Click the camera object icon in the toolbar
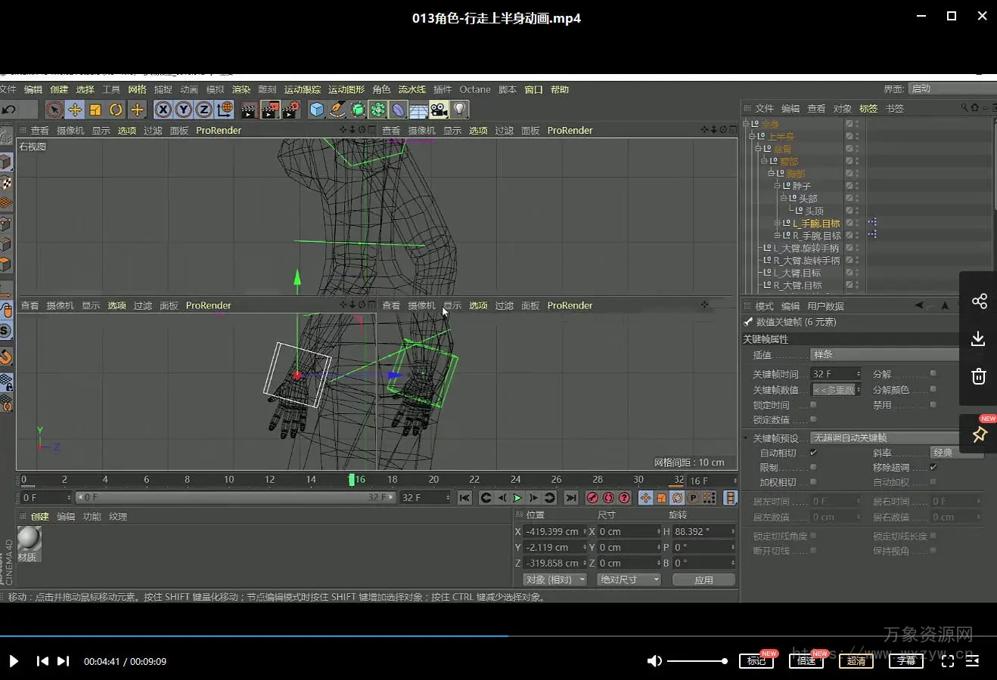Image resolution: width=997 pixels, height=680 pixels. 439,110
